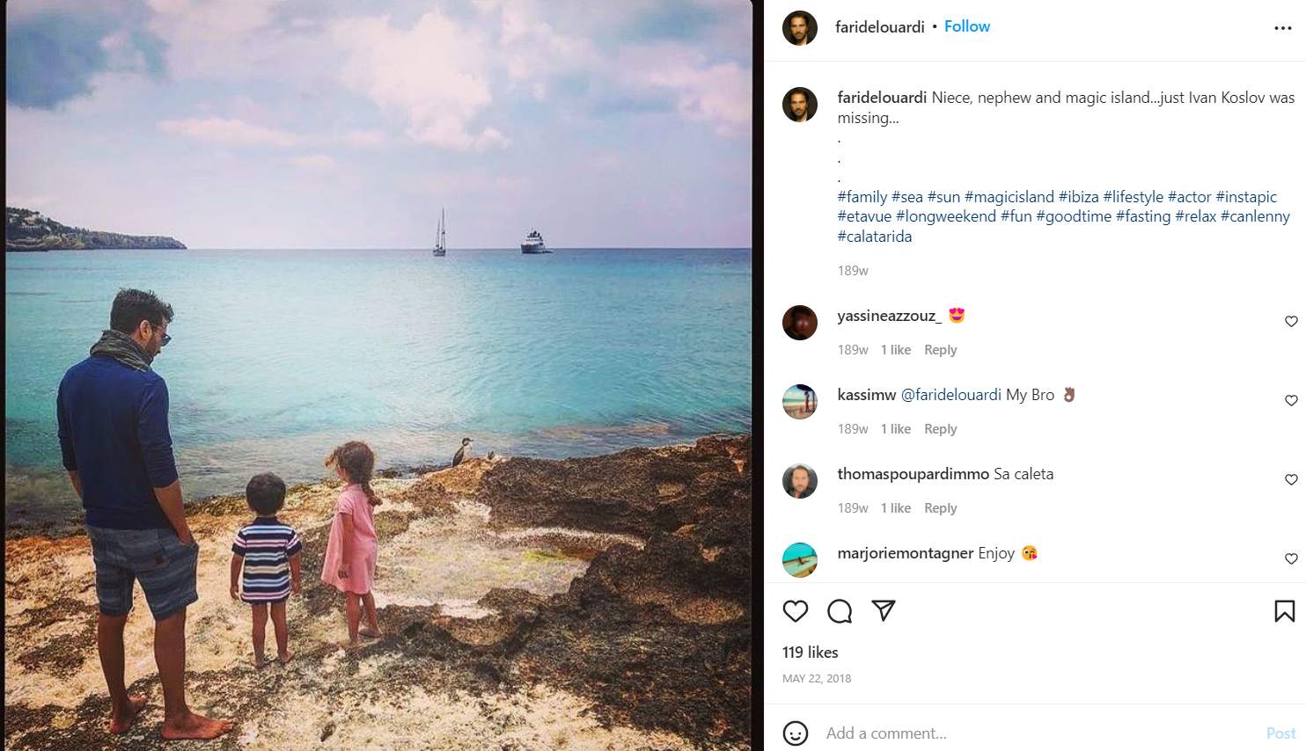Reply to kassimw's comment
The image size is (1306, 751).
(x=940, y=429)
